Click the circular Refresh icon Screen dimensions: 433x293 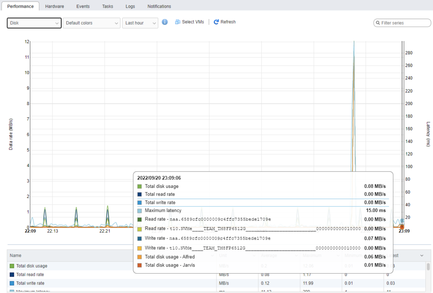[216, 22]
